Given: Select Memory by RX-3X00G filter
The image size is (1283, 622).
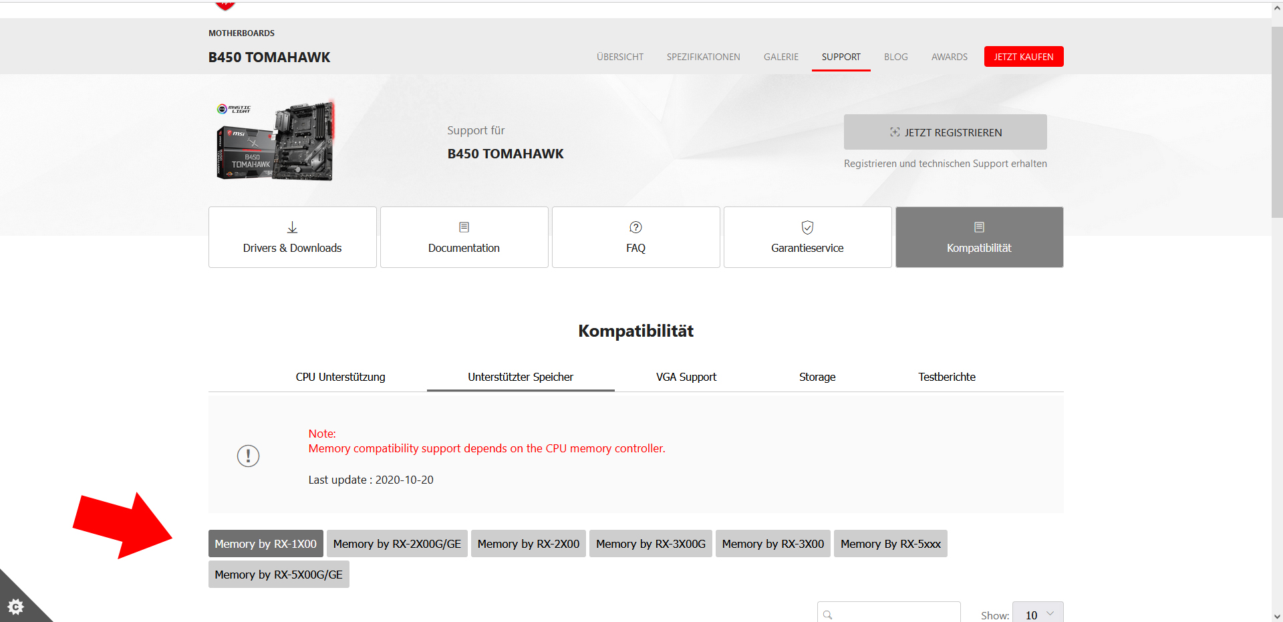Looking at the screenshot, I should 651,544.
